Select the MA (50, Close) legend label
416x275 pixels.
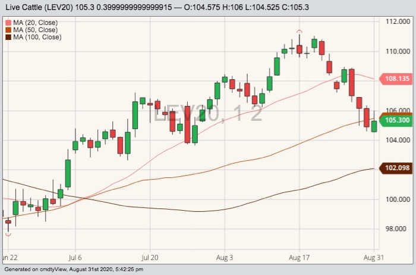point(35,30)
